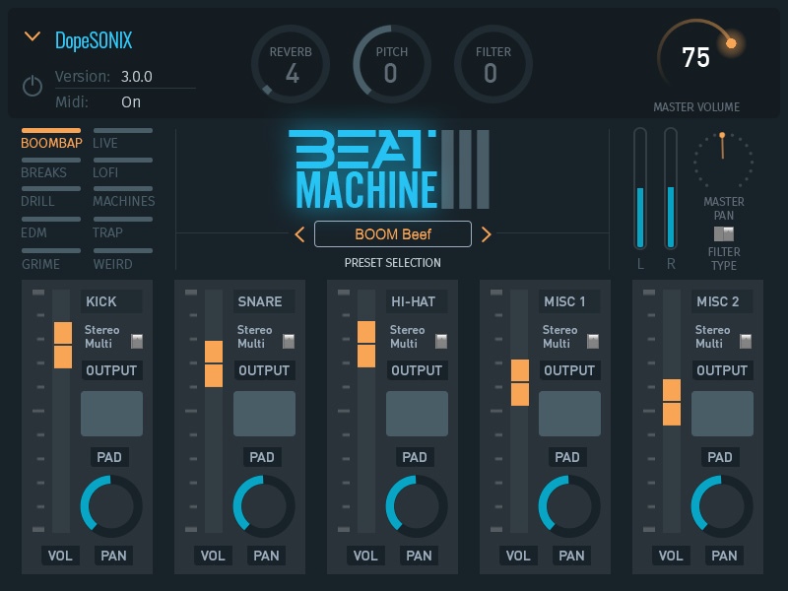788x591 pixels.
Task: Click the MASTER VOLUME knob
Action: tap(695, 57)
